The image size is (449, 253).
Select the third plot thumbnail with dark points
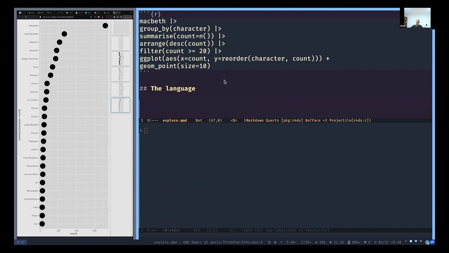120,59
